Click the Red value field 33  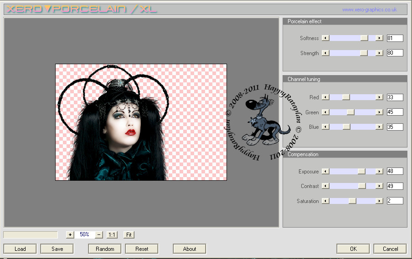point(395,97)
